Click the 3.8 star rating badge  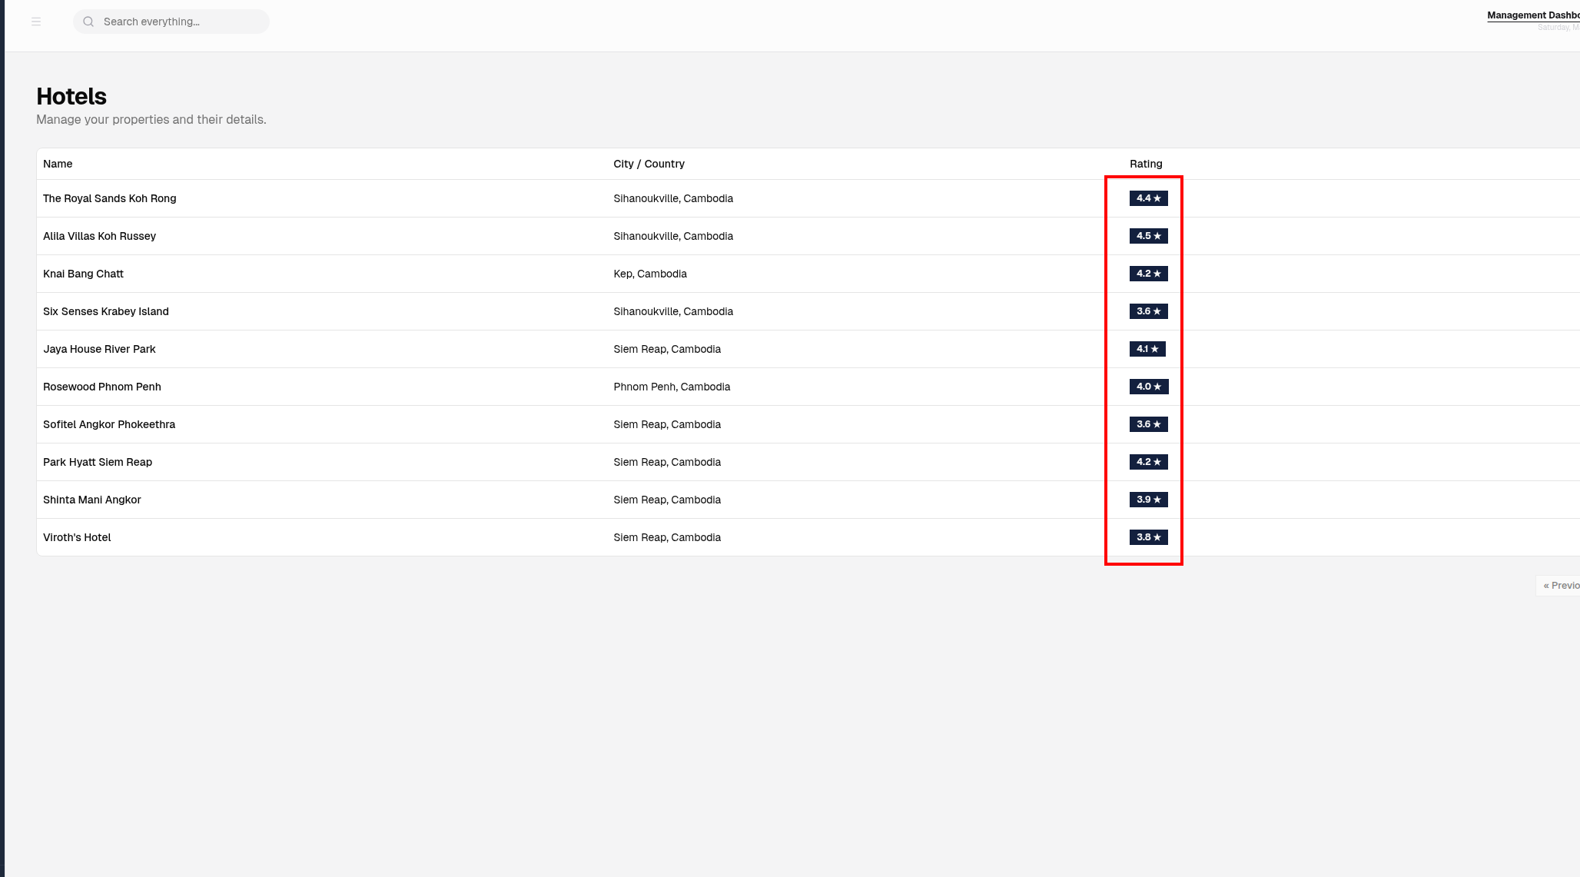point(1148,537)
